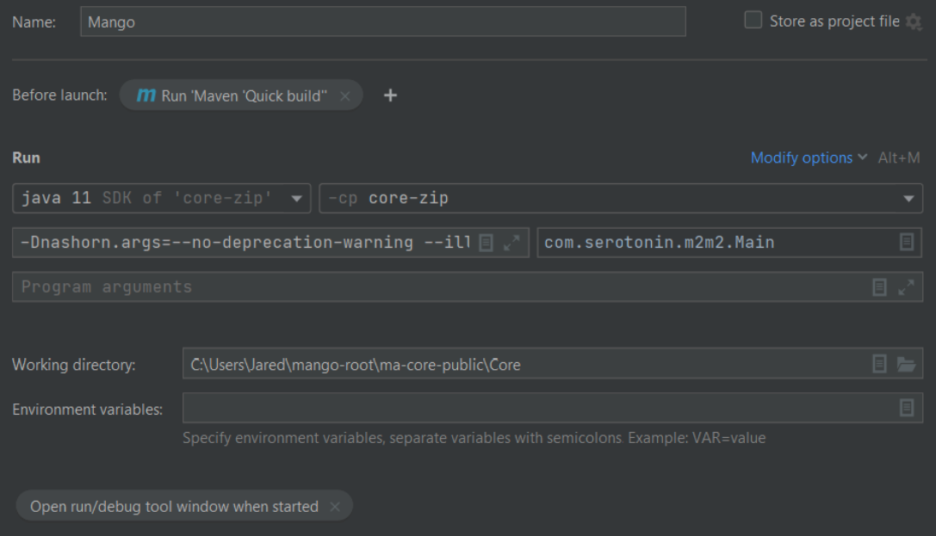Click the "Alt+M" shortcut hint

click(x=899, y=158)
